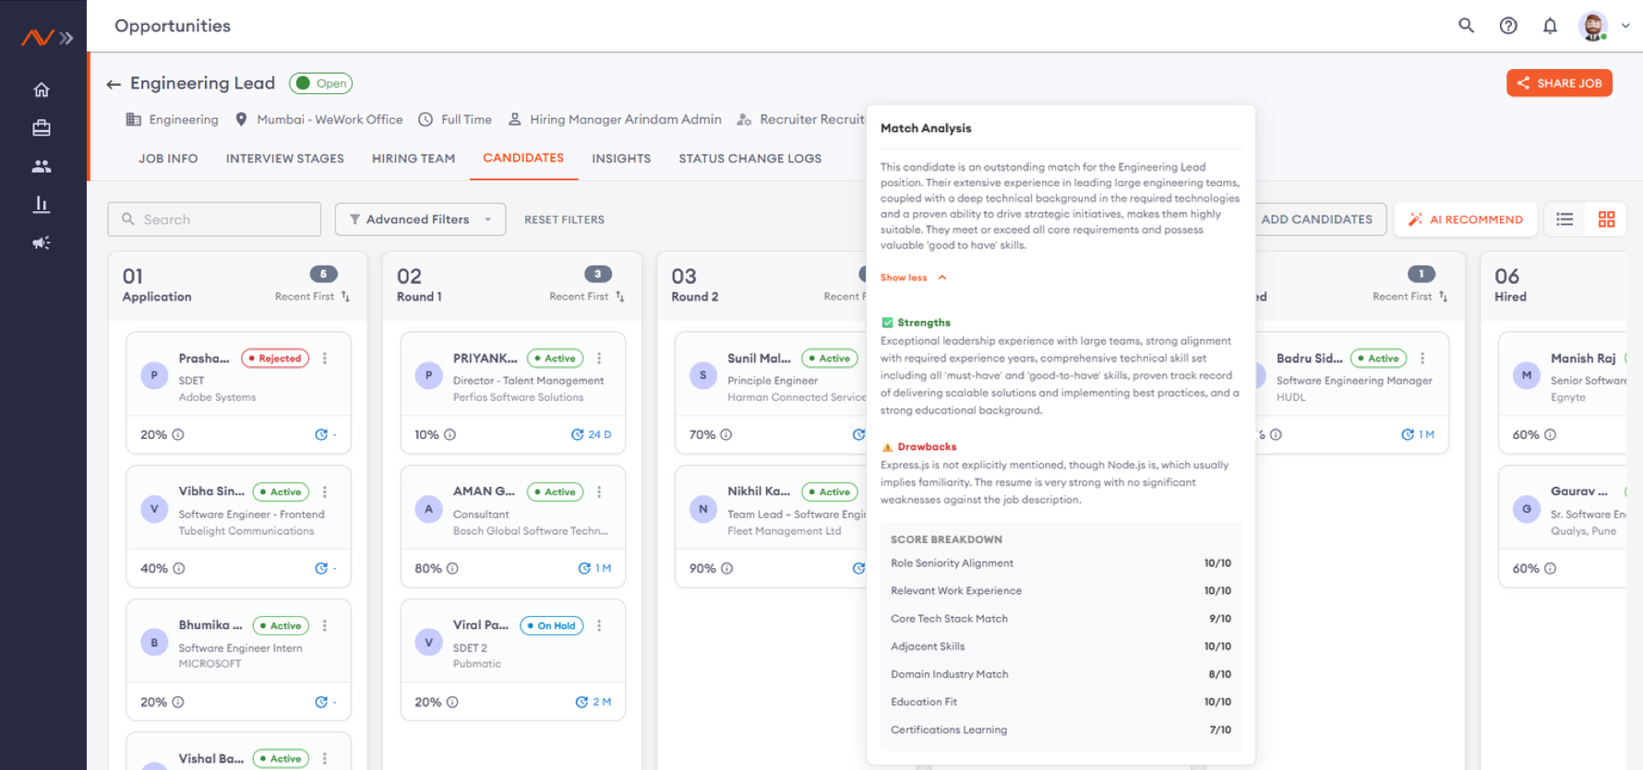Click the candidate Search field
The width and height of the screenshot is (1643, 770).
[214, 219]
